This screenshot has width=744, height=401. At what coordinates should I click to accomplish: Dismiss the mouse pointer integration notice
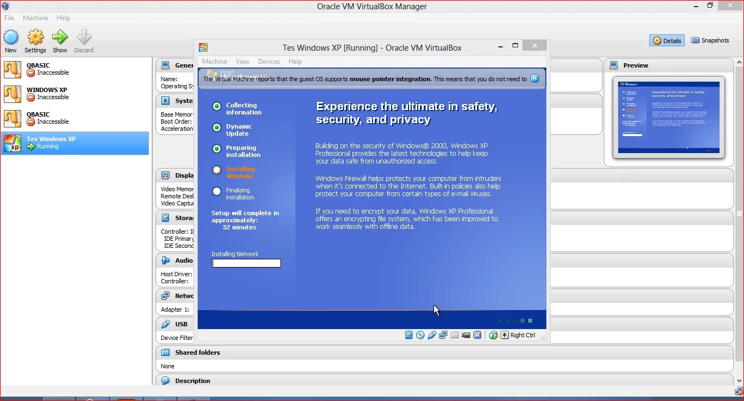(534, 78)
